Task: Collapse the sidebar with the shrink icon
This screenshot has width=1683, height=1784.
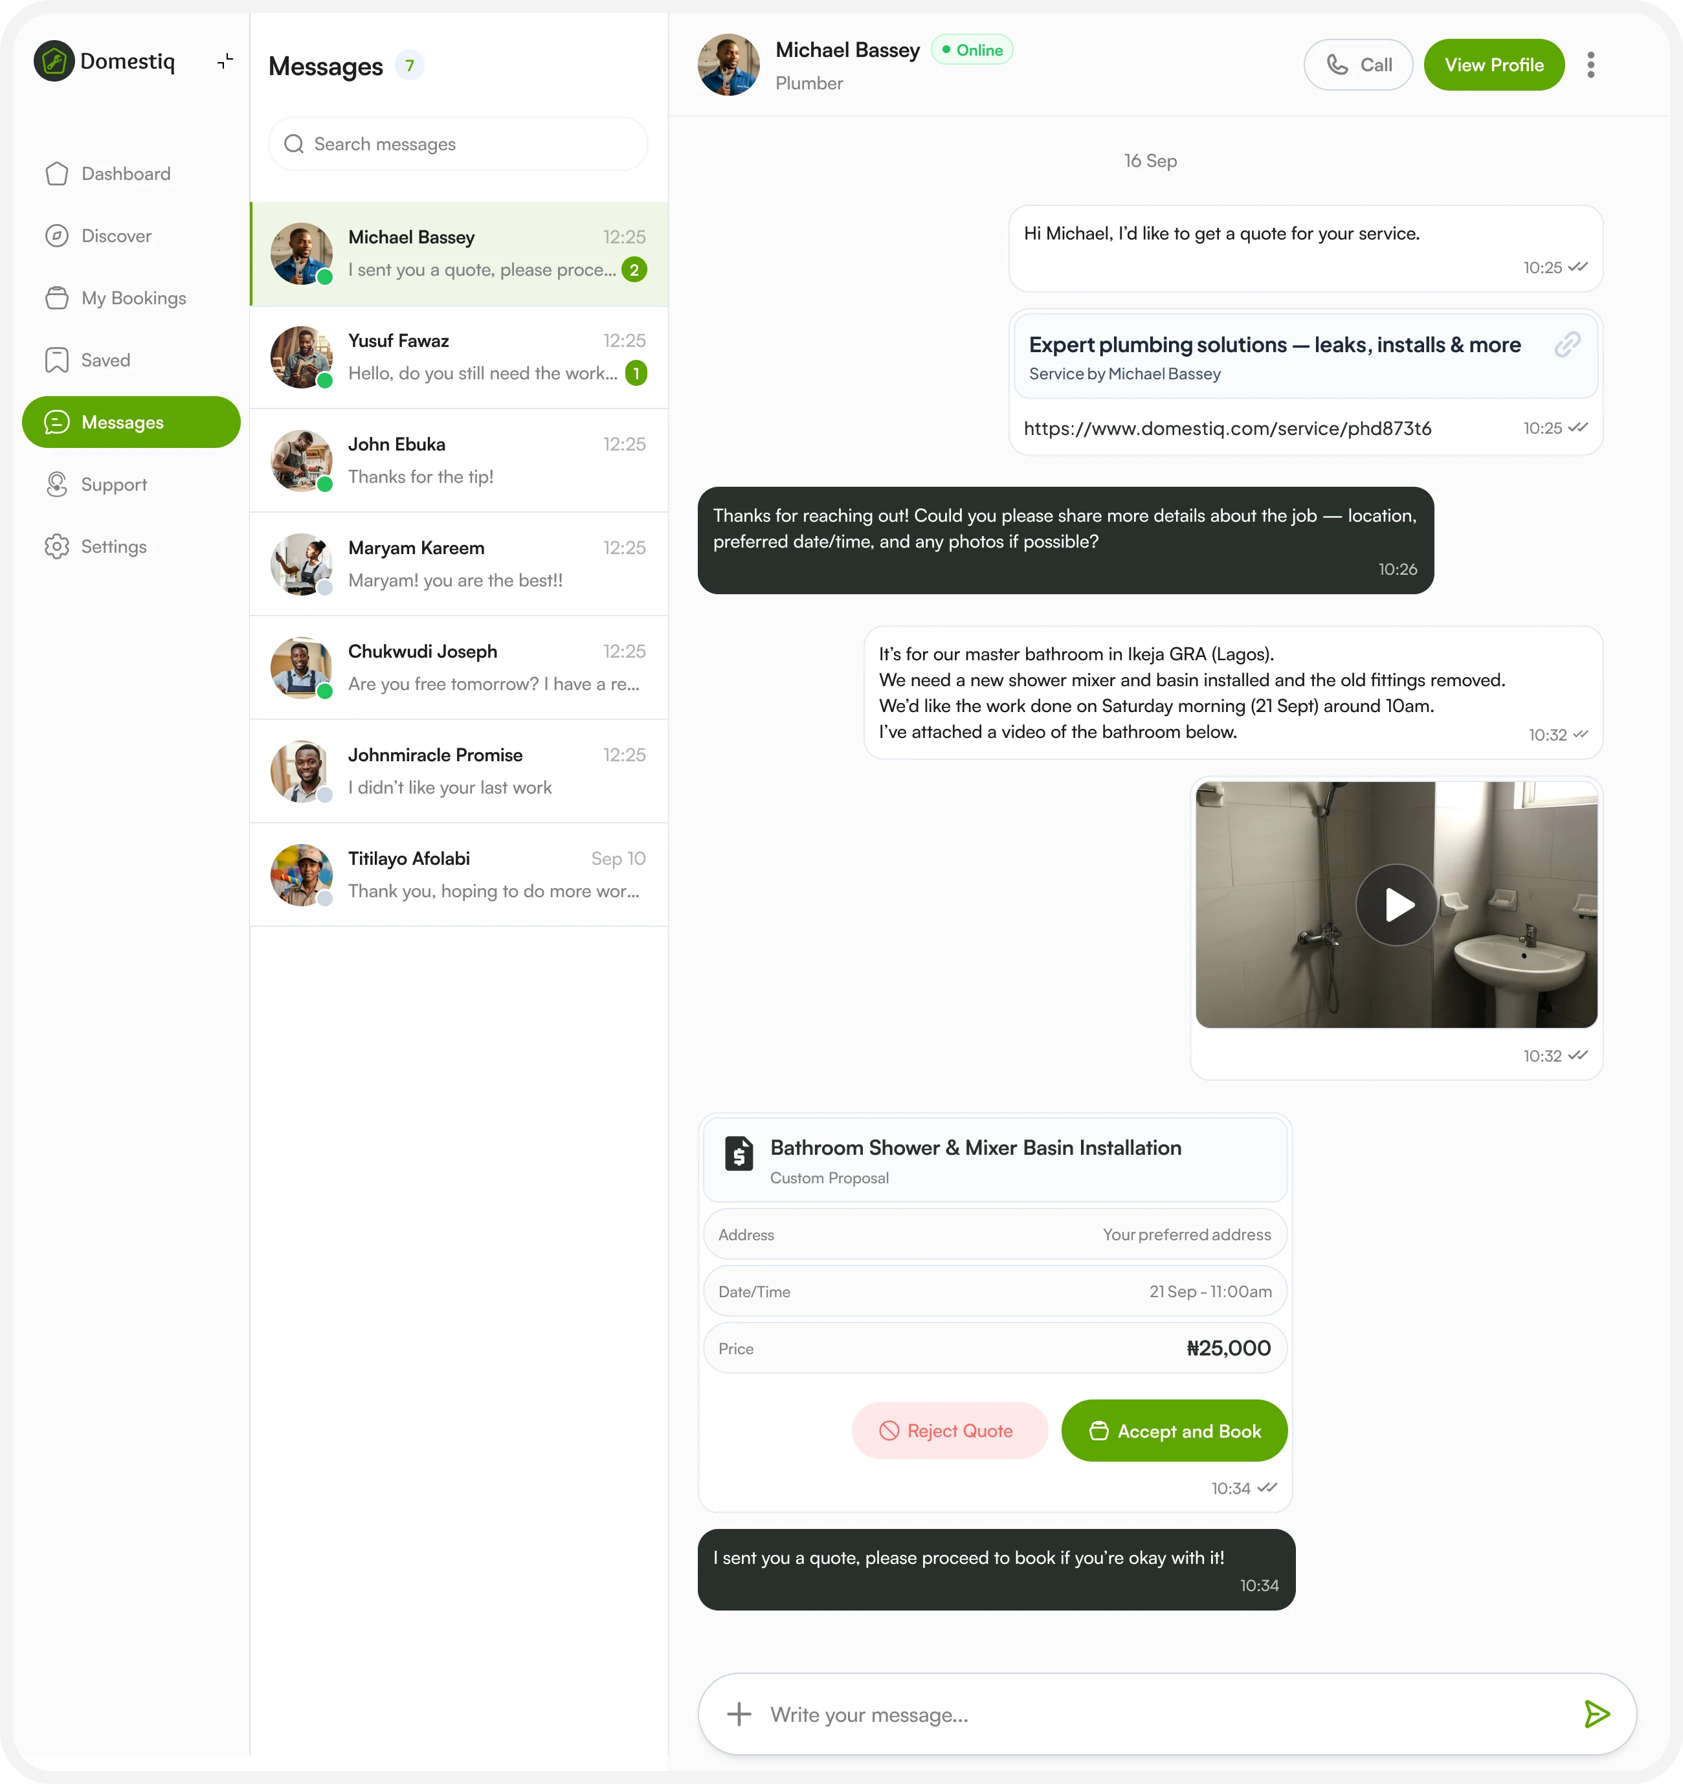Action: (x=225, y=61)
